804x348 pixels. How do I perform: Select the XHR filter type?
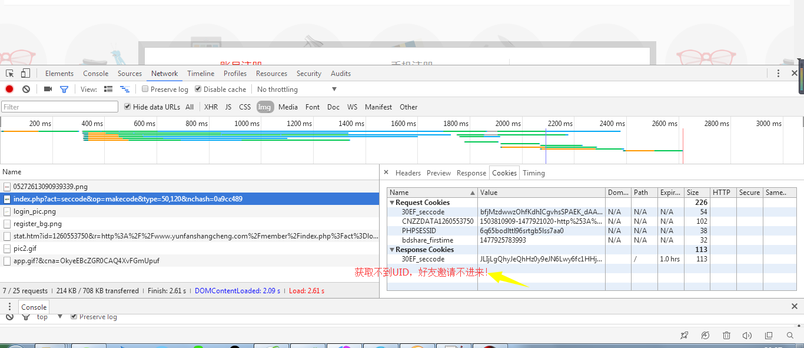pos(211,107)
